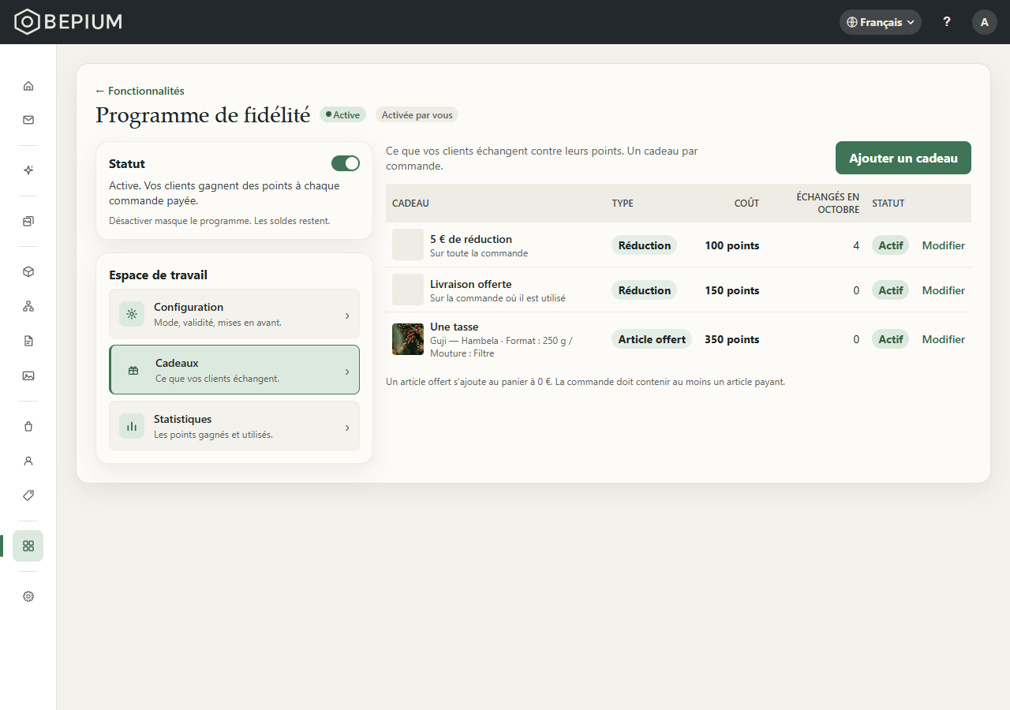1010x710 pixels.
Task: Click the Activée par vous badge
Action: click(x=417, y=115)
